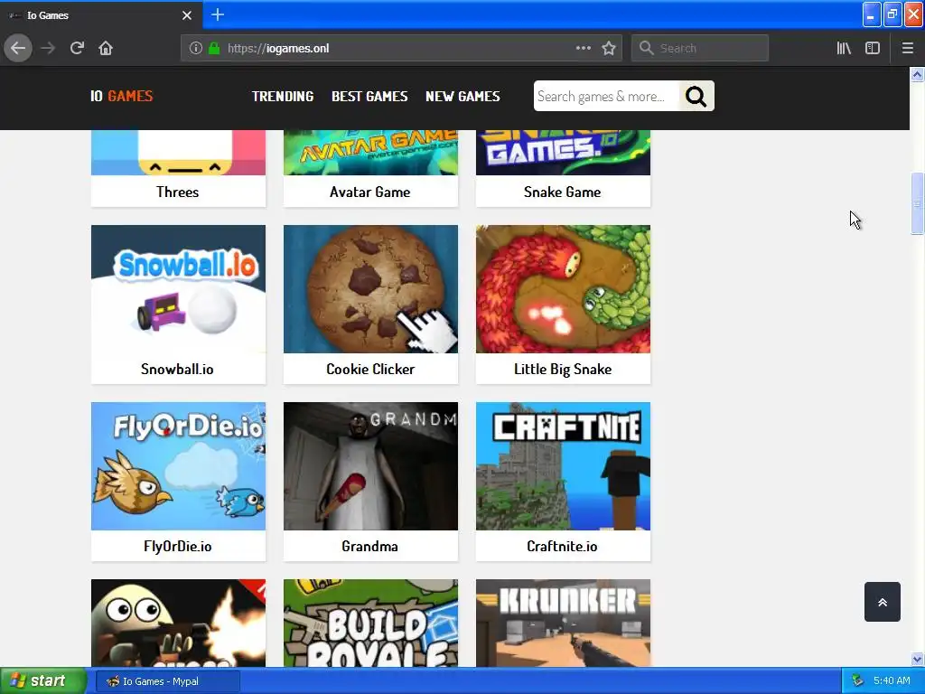Open the Threes game link

178,192
